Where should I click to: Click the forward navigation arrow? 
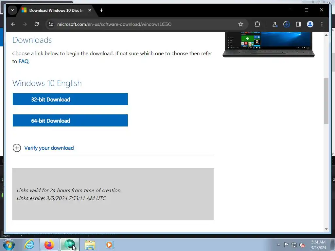pyautogui.click(x=25, y=24)
